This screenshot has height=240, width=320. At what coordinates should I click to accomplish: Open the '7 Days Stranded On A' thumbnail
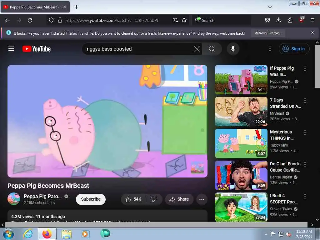[241, 112]
